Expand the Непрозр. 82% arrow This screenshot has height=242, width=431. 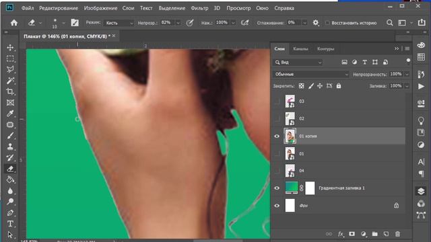(178, 23)
